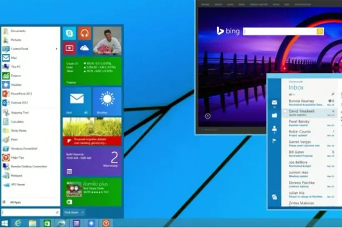
Task: Open the red Video tile
Action: pos(69,48)
